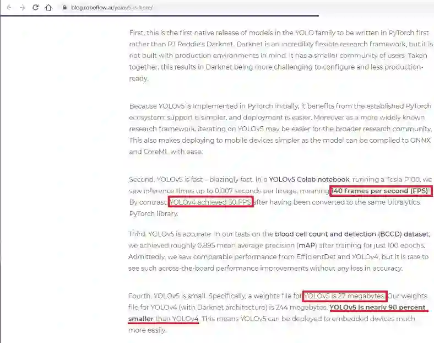Viewport: 434px width, 343px height.
Task: View site info via the padlock icon
Action: 65,8
